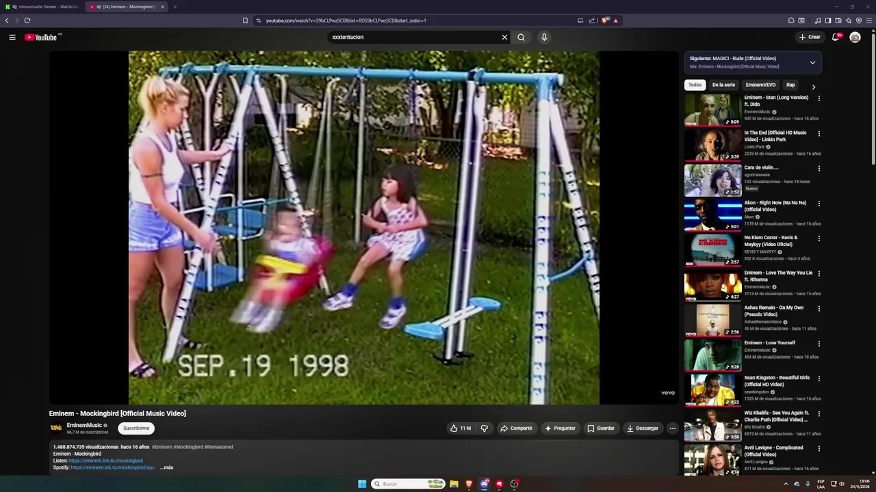Click the Suscribirme button
The width and height of the screenshot is (876, 492).
pyautogui.click(x=136, y=428)
